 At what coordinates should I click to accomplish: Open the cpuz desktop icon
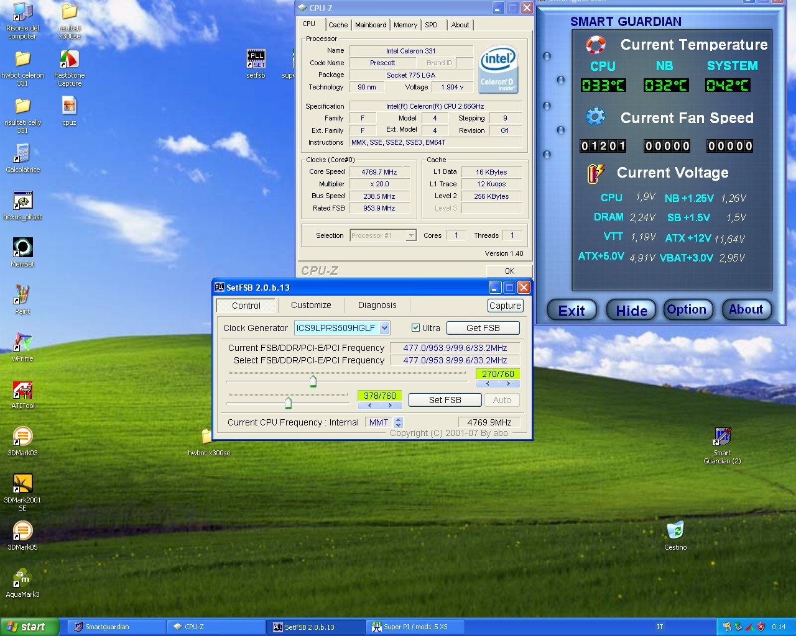pos(70,111)
